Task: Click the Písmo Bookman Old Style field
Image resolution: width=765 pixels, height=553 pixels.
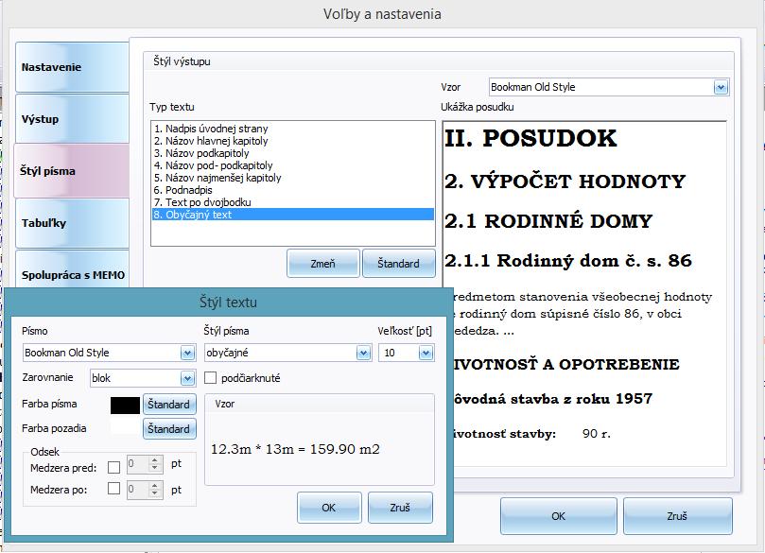Action: [x=109, y=353]
